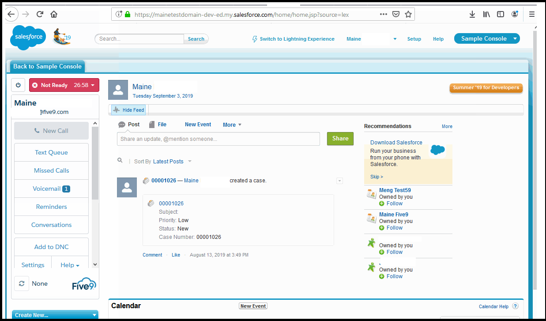
Task: Choose New Event in the publisher
Action: click(198, 125)
